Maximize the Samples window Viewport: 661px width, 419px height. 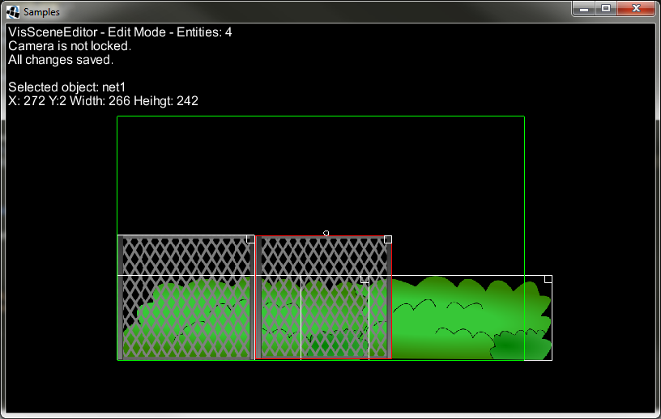606,8
